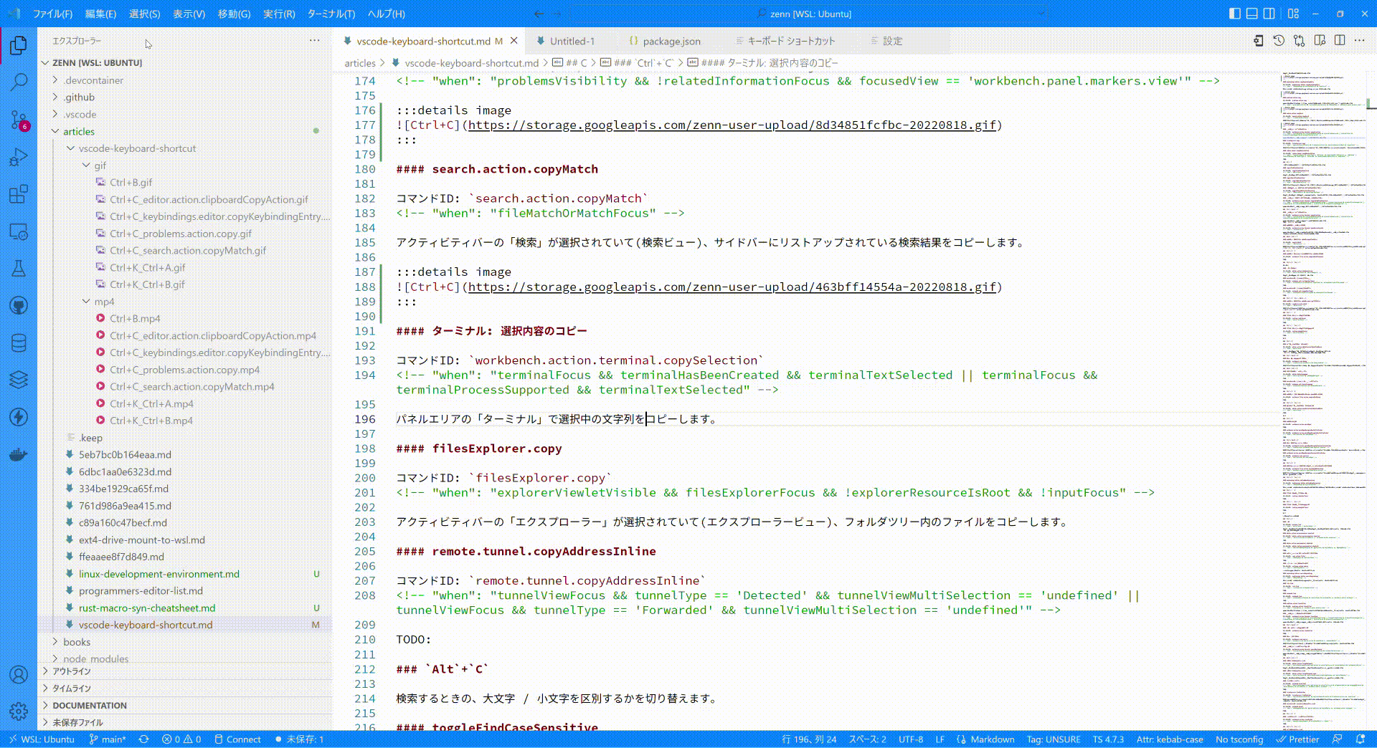The image size is (1377, 748).
Task: Open notifications bell in status bar
Action: 1361,739
